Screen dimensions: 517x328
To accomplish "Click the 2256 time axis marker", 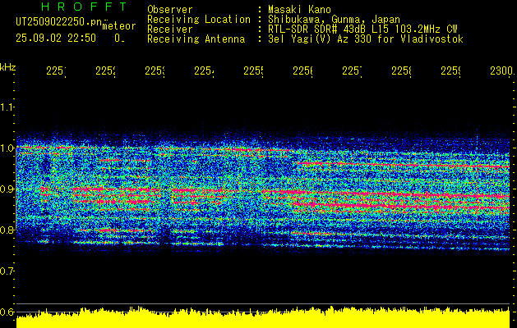I will (303, 71).
